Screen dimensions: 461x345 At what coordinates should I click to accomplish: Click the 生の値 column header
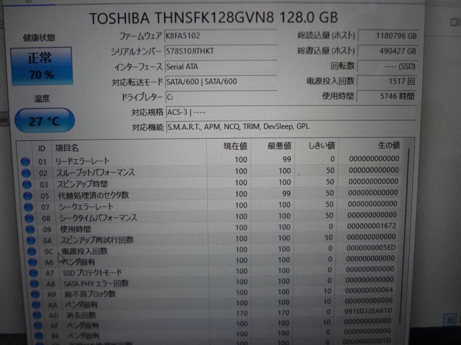click(389, 145)
